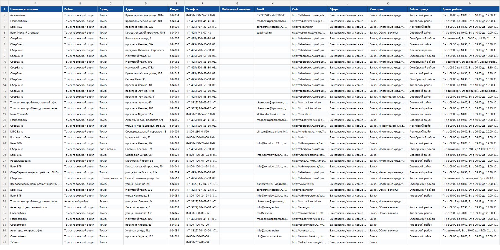Select the 'с. Тимирязевское' city cell

(111, 178)
